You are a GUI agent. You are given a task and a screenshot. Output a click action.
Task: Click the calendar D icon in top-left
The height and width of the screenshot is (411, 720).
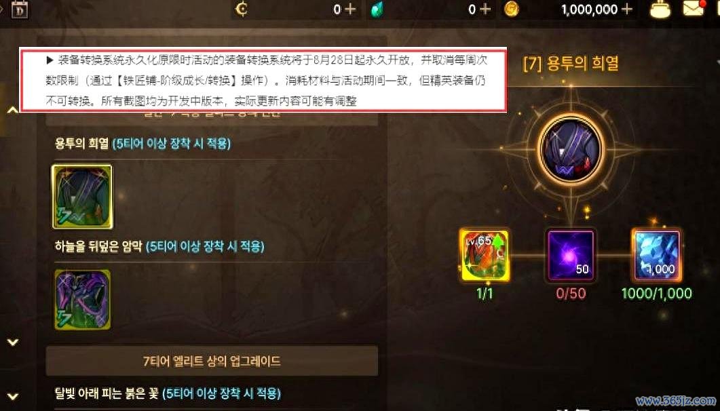click(x=19, y=9)
